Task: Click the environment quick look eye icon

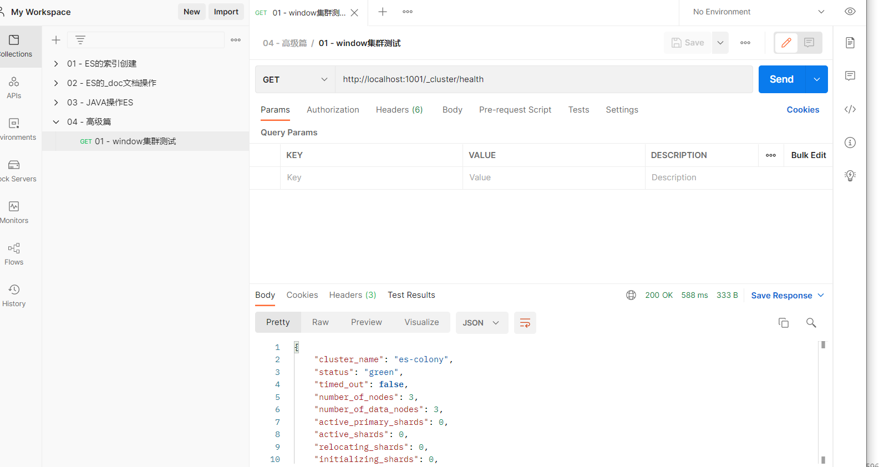Action: pos(850,12)
